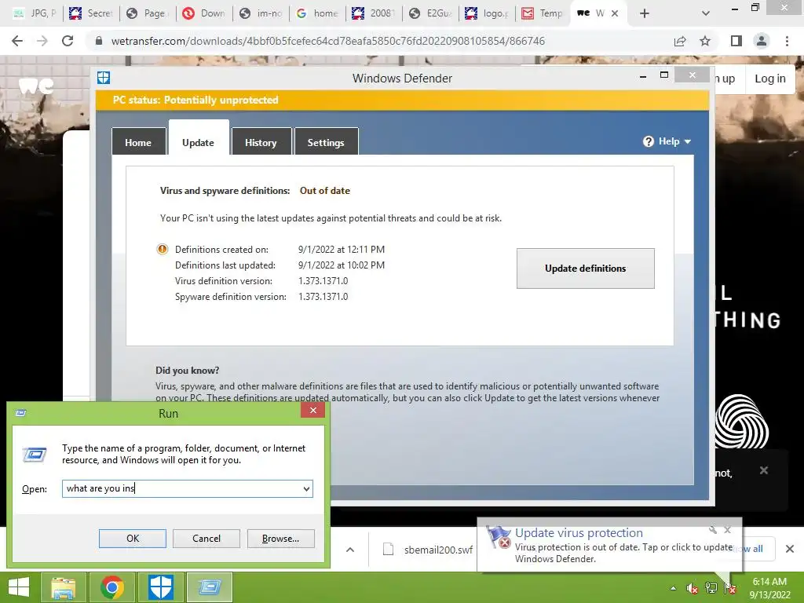Open the Chrome profile avatar
Screen dimensions: 804x603
coord(762,41)
